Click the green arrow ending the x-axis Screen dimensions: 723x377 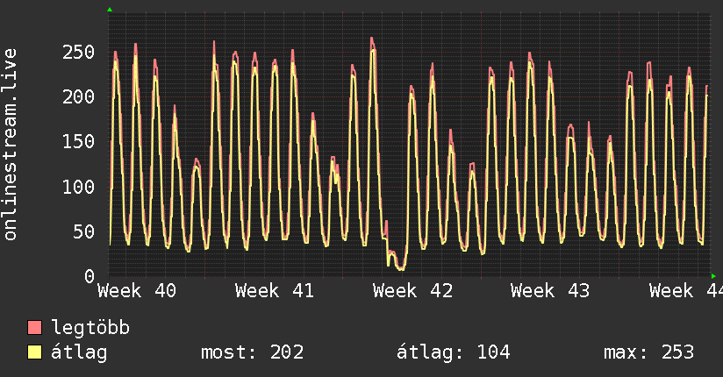713,276
